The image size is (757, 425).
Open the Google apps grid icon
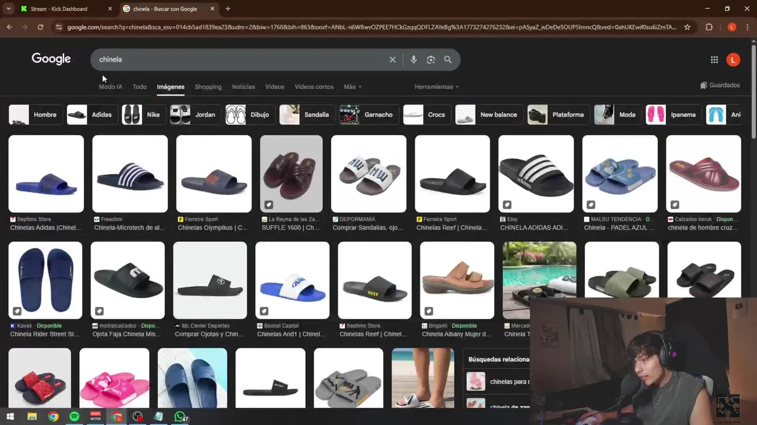[x=714, y=60]
